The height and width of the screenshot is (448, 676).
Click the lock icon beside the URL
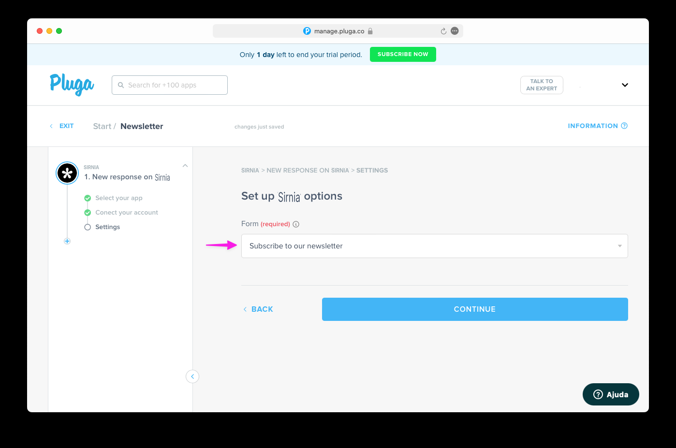point(370,31)
